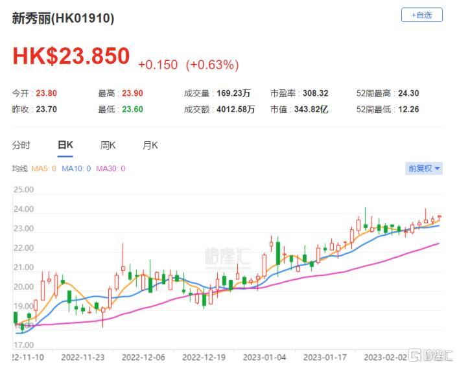Add stock to watchlist with +自选 button

tap(422, 15)
